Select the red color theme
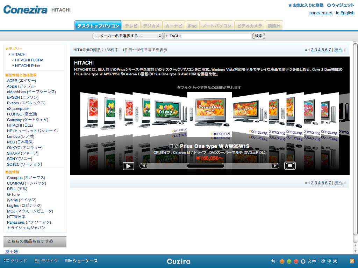The image size is (358, 268). pyautogui.click(x=296, y=261)
